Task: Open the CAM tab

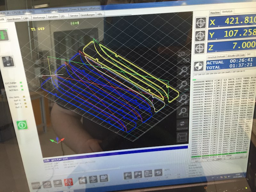Action: coord(26,18)
